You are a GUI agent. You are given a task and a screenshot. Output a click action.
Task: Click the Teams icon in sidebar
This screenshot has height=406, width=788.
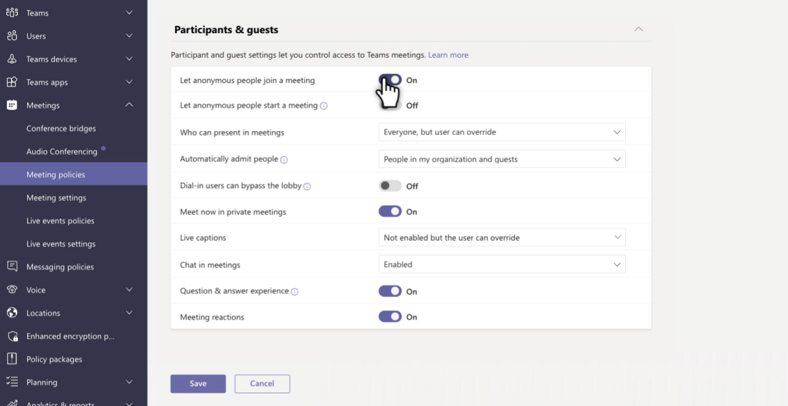click(x=12, y=13)
